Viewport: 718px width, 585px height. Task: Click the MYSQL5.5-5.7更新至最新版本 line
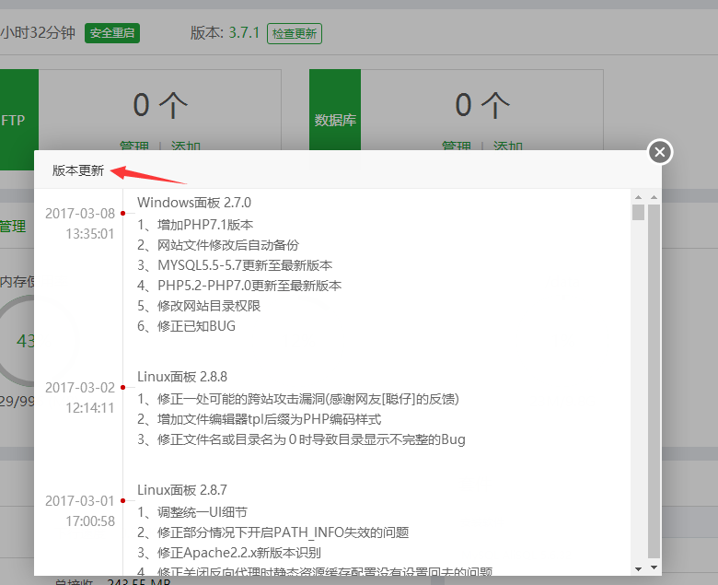[x=235, y=265]
